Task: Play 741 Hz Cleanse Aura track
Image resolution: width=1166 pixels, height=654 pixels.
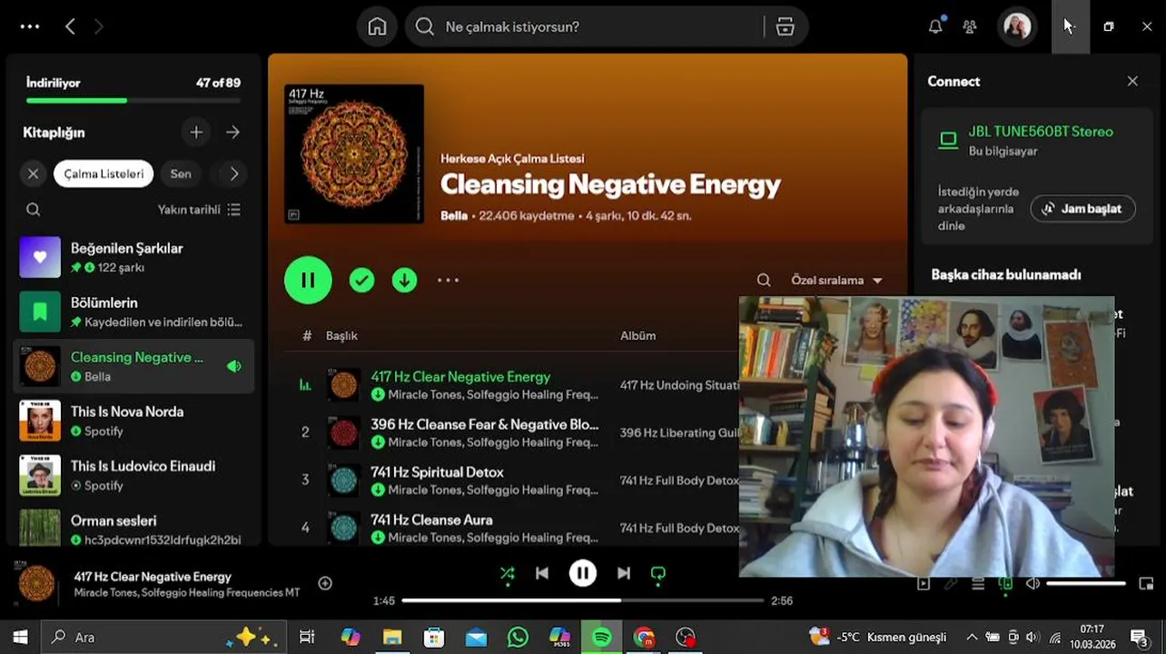Action: [x=431, y=520]
